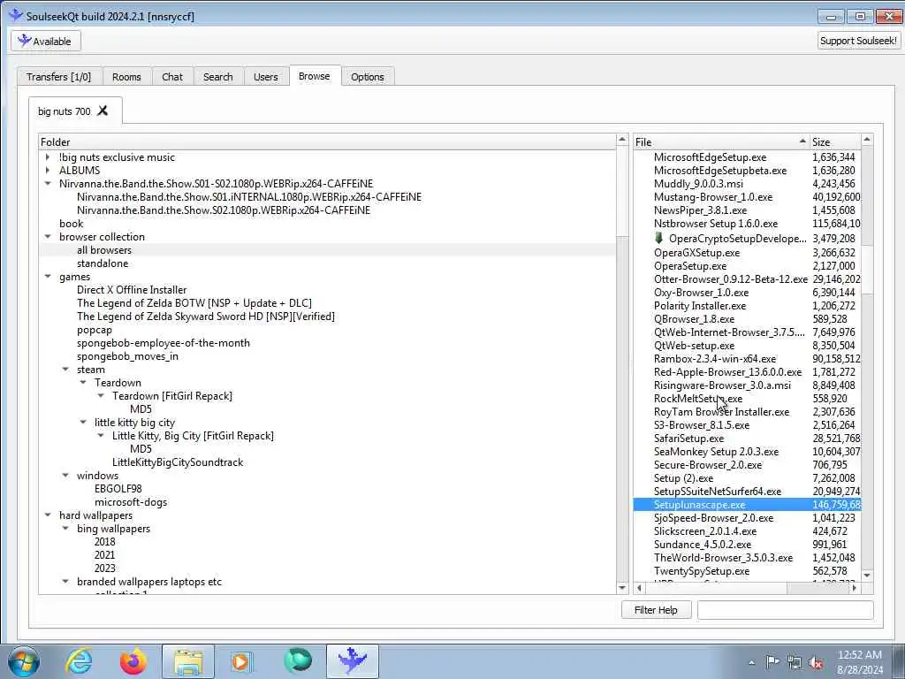Open the media player taskbar icon
Viewport: 905px width, 679px height.
click(x=240, y=661)
